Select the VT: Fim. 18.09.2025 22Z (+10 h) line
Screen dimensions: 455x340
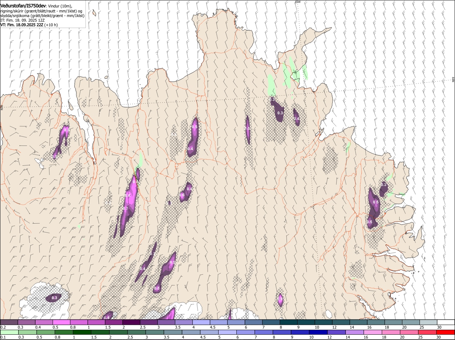coord(29,25)
